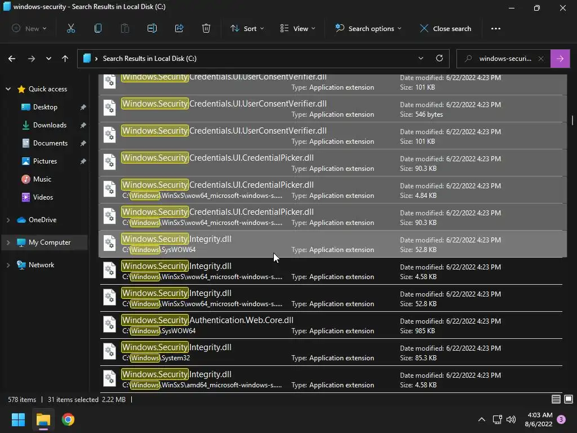The width and height of the screenshot is (577, 433).
Task: Select Integrity.dll sized 52.8 KB in wow64 WinSxS folder
Action: click(331, 298)
